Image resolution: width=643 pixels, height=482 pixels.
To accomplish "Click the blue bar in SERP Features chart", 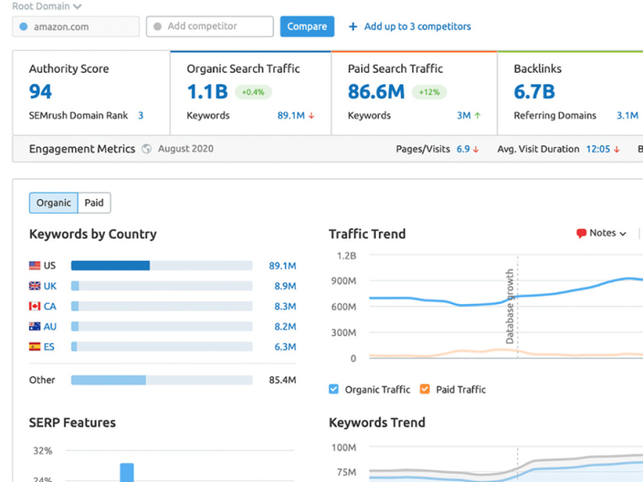I will click(x=127, y=472).
